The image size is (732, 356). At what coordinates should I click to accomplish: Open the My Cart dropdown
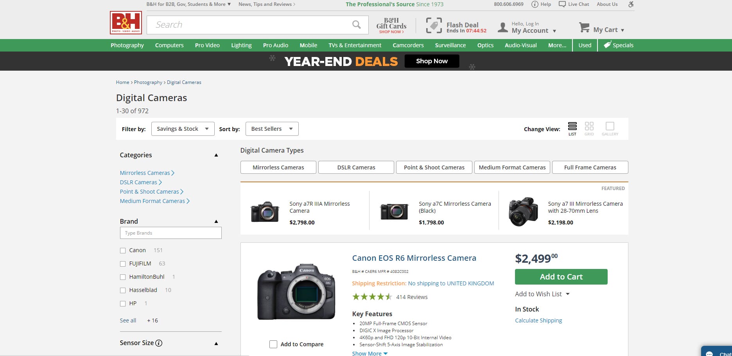(608, 30)
